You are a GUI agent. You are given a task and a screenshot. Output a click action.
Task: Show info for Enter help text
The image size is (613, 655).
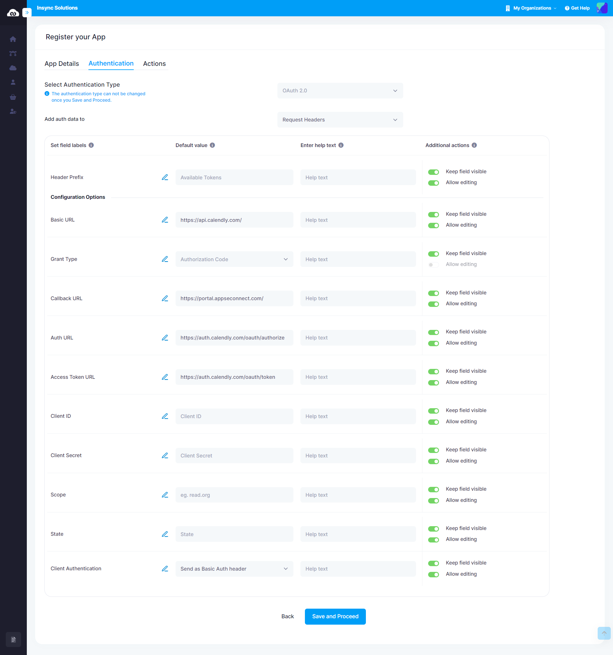click(341, 145)
